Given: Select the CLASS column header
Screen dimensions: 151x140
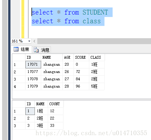Looking at the screenshot, I should tap(97, 57).
